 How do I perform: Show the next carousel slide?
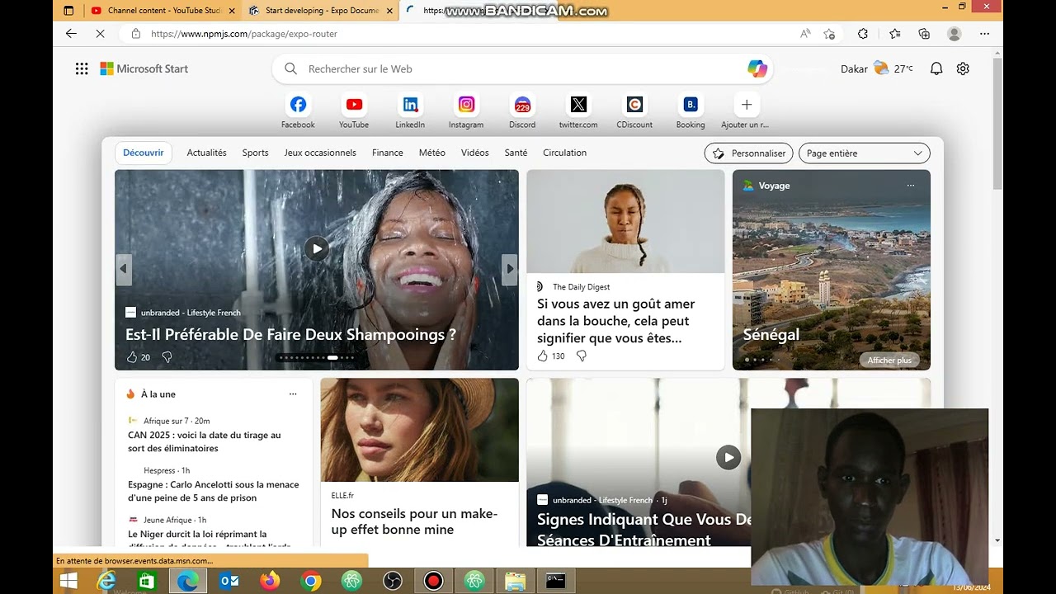click(510, 268)
